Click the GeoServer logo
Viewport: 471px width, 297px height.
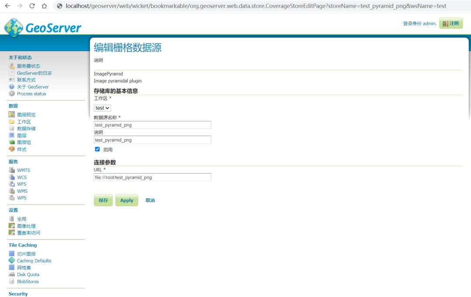coord(43,27)
